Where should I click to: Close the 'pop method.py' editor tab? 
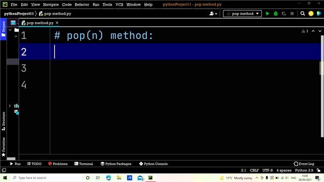tap(57, 23)
